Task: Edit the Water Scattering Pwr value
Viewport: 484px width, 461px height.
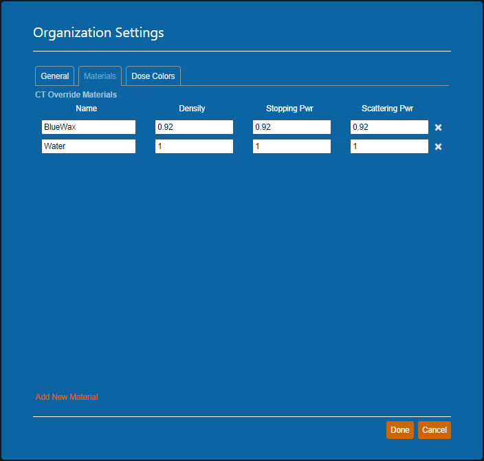Action: pyautogui.click(x=389, y=146)
